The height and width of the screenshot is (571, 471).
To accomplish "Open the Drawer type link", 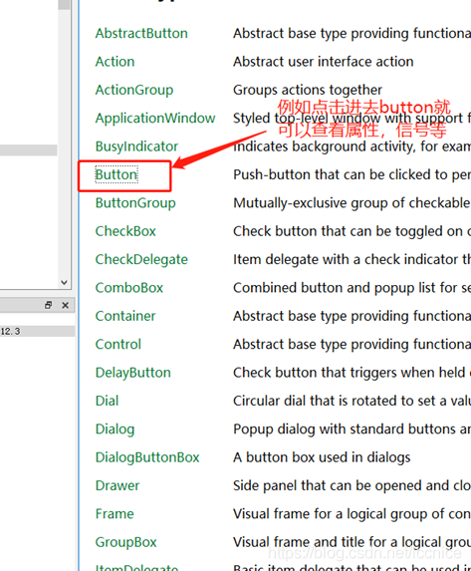I will (118, 485).
